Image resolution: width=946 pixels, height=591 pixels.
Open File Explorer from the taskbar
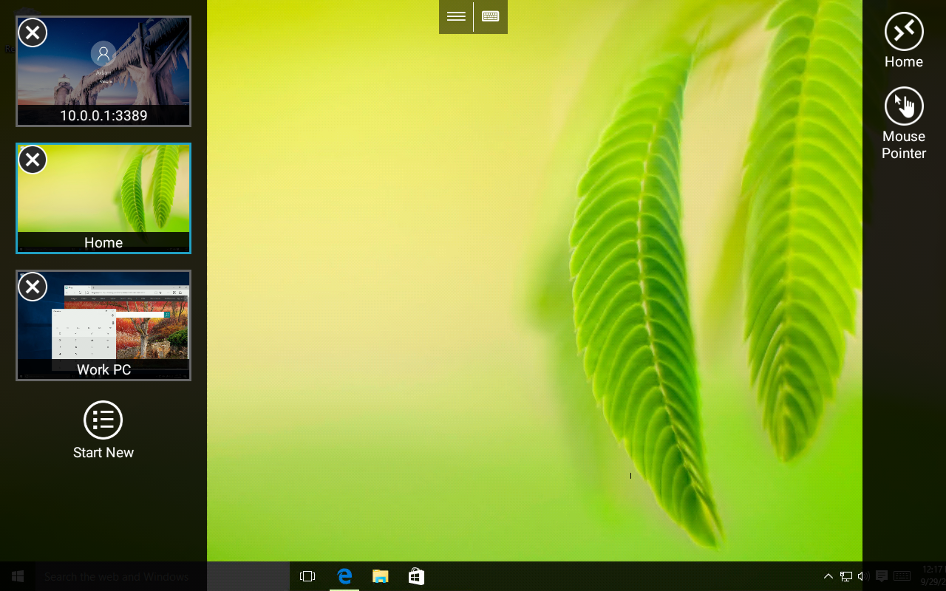click(380, 575)
